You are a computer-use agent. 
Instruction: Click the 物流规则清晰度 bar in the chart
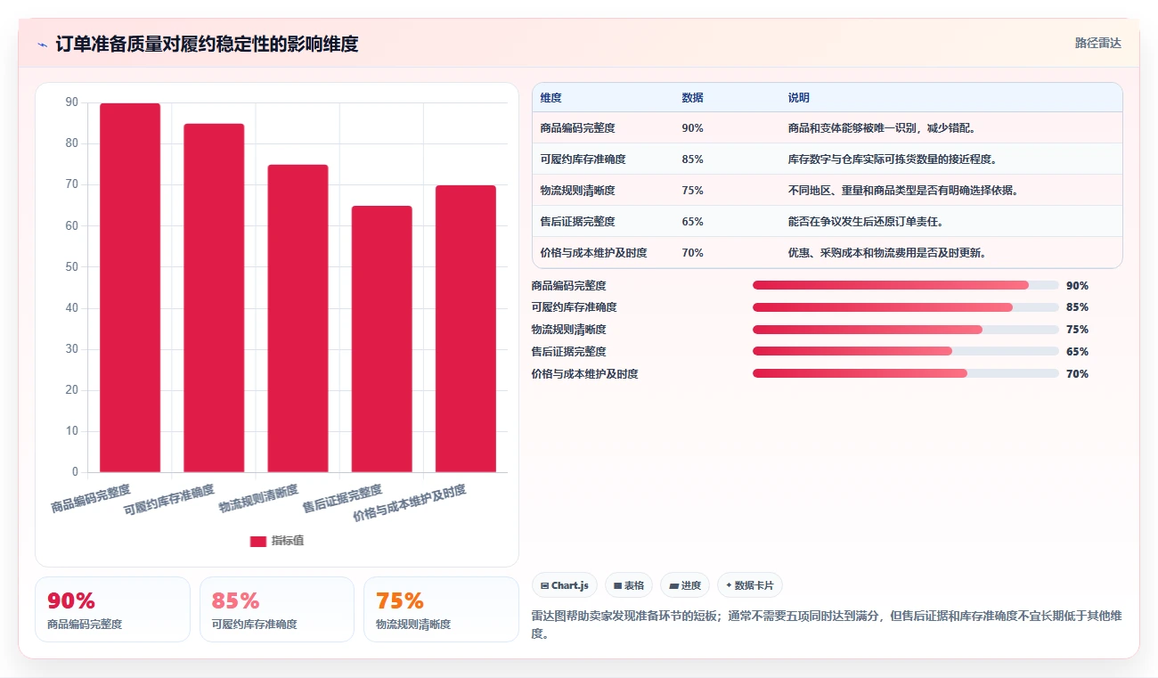coord(298,318)
